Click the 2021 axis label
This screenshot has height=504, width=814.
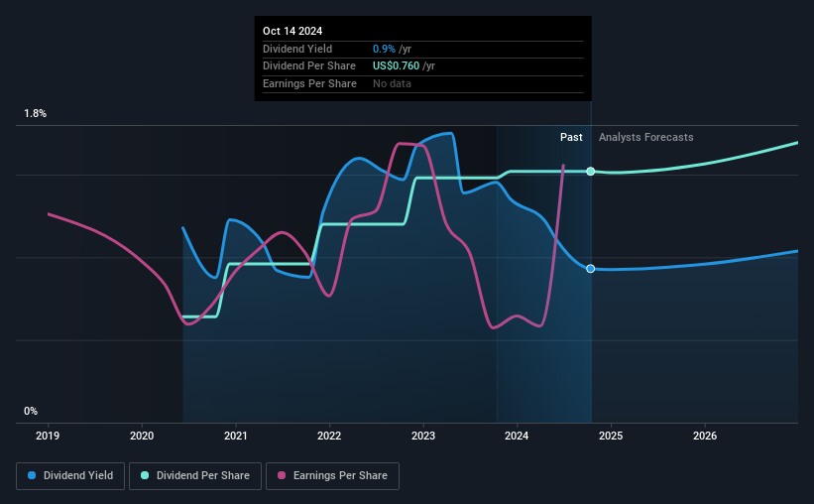tap(236, 436)
